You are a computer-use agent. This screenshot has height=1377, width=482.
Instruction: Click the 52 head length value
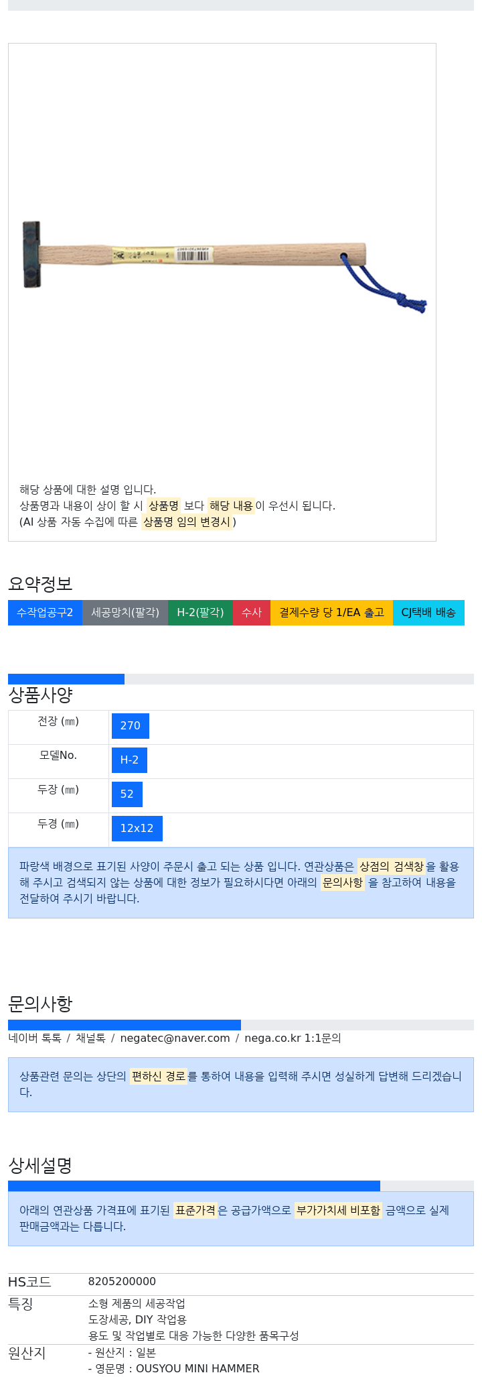(x=127, y=794)
